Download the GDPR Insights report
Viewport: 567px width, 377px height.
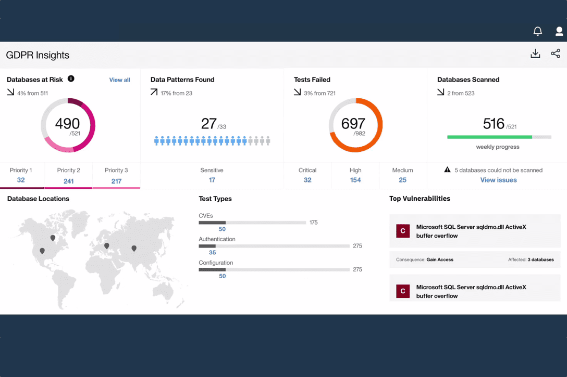[535, 54]
